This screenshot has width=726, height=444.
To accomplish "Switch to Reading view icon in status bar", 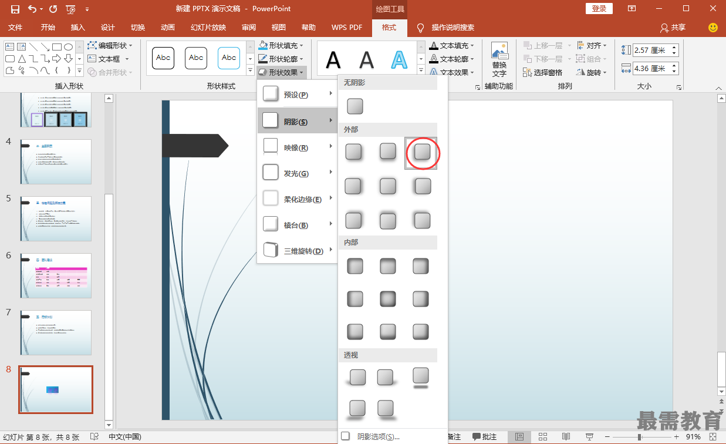I will (x=566, y=437).
